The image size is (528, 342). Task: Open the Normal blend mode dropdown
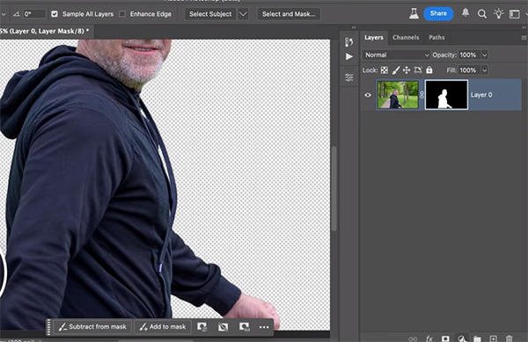(396, 55)
